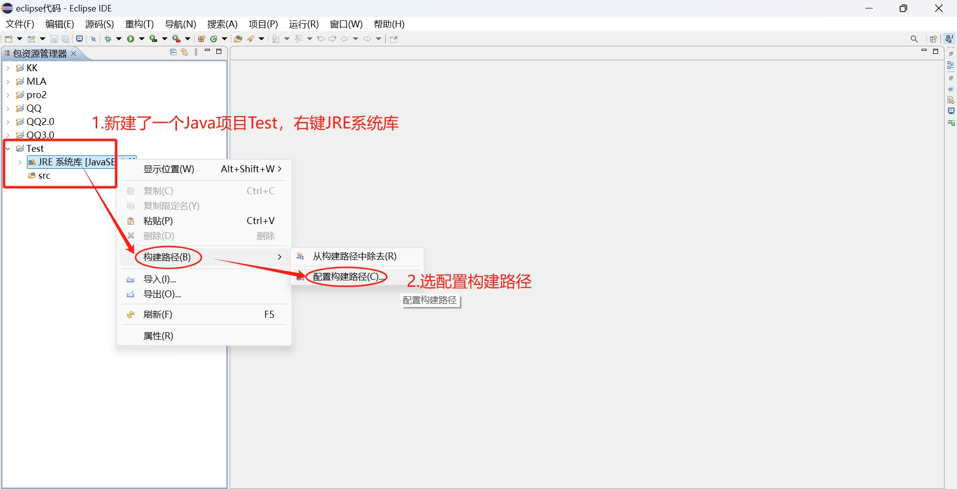Choose 属性(R) in context menu
The image size is (957, 489).
tap(204, 336)
